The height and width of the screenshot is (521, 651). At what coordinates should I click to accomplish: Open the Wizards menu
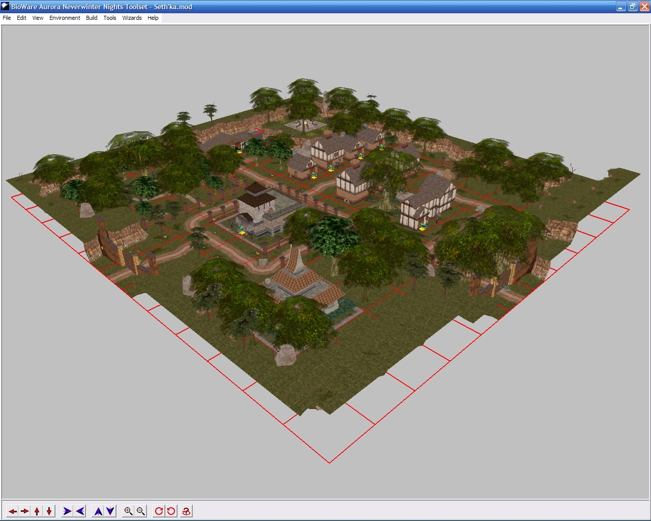pyautogui.click(x=132, y=18)
